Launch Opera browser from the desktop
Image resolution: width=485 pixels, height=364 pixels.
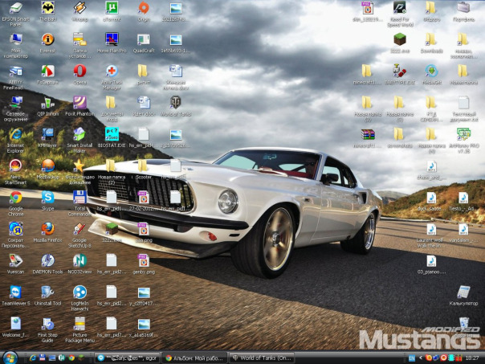pyautogui.click(x=79, y=72)
